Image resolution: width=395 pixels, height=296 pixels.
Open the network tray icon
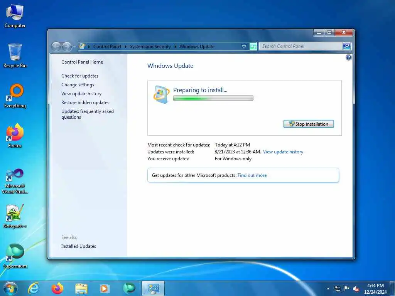[337, 289]
